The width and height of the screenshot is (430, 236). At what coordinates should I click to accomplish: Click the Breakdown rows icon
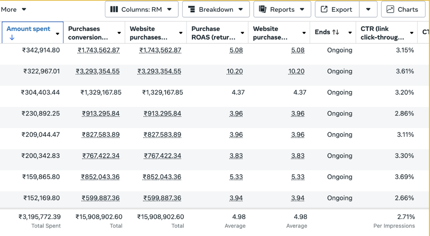(192, 9)
